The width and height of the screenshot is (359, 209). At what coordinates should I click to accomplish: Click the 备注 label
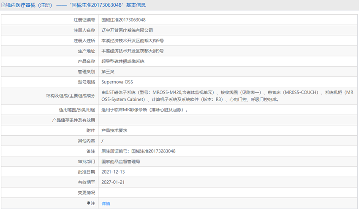91,151
